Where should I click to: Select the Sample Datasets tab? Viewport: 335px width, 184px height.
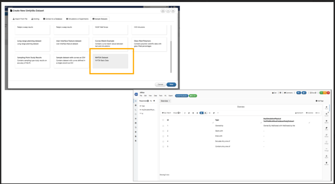(100, 19)
